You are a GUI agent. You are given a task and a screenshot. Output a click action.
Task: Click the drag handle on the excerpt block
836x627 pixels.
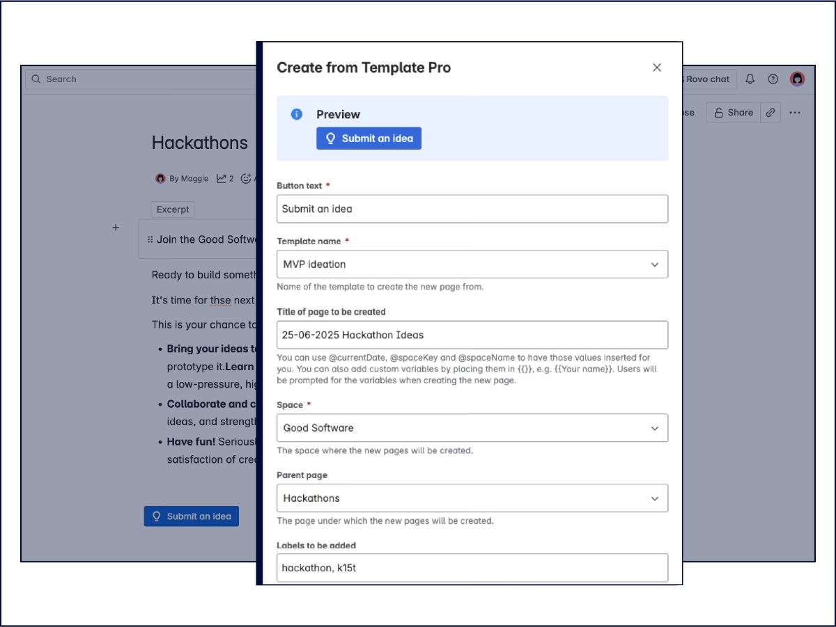[150, 239]
